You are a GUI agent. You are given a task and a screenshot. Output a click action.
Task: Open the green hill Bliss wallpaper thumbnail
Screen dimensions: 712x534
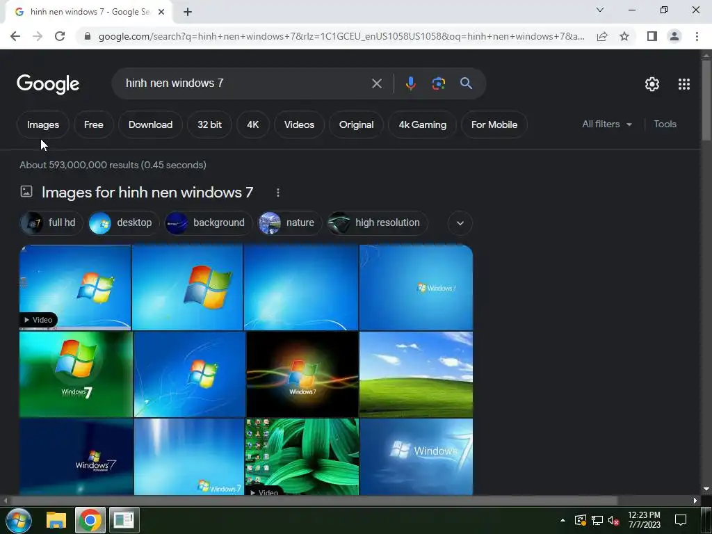click(x=416, y=374)
